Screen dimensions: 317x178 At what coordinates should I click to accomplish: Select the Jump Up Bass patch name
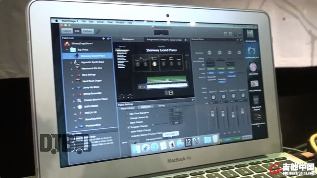(91, 87)
